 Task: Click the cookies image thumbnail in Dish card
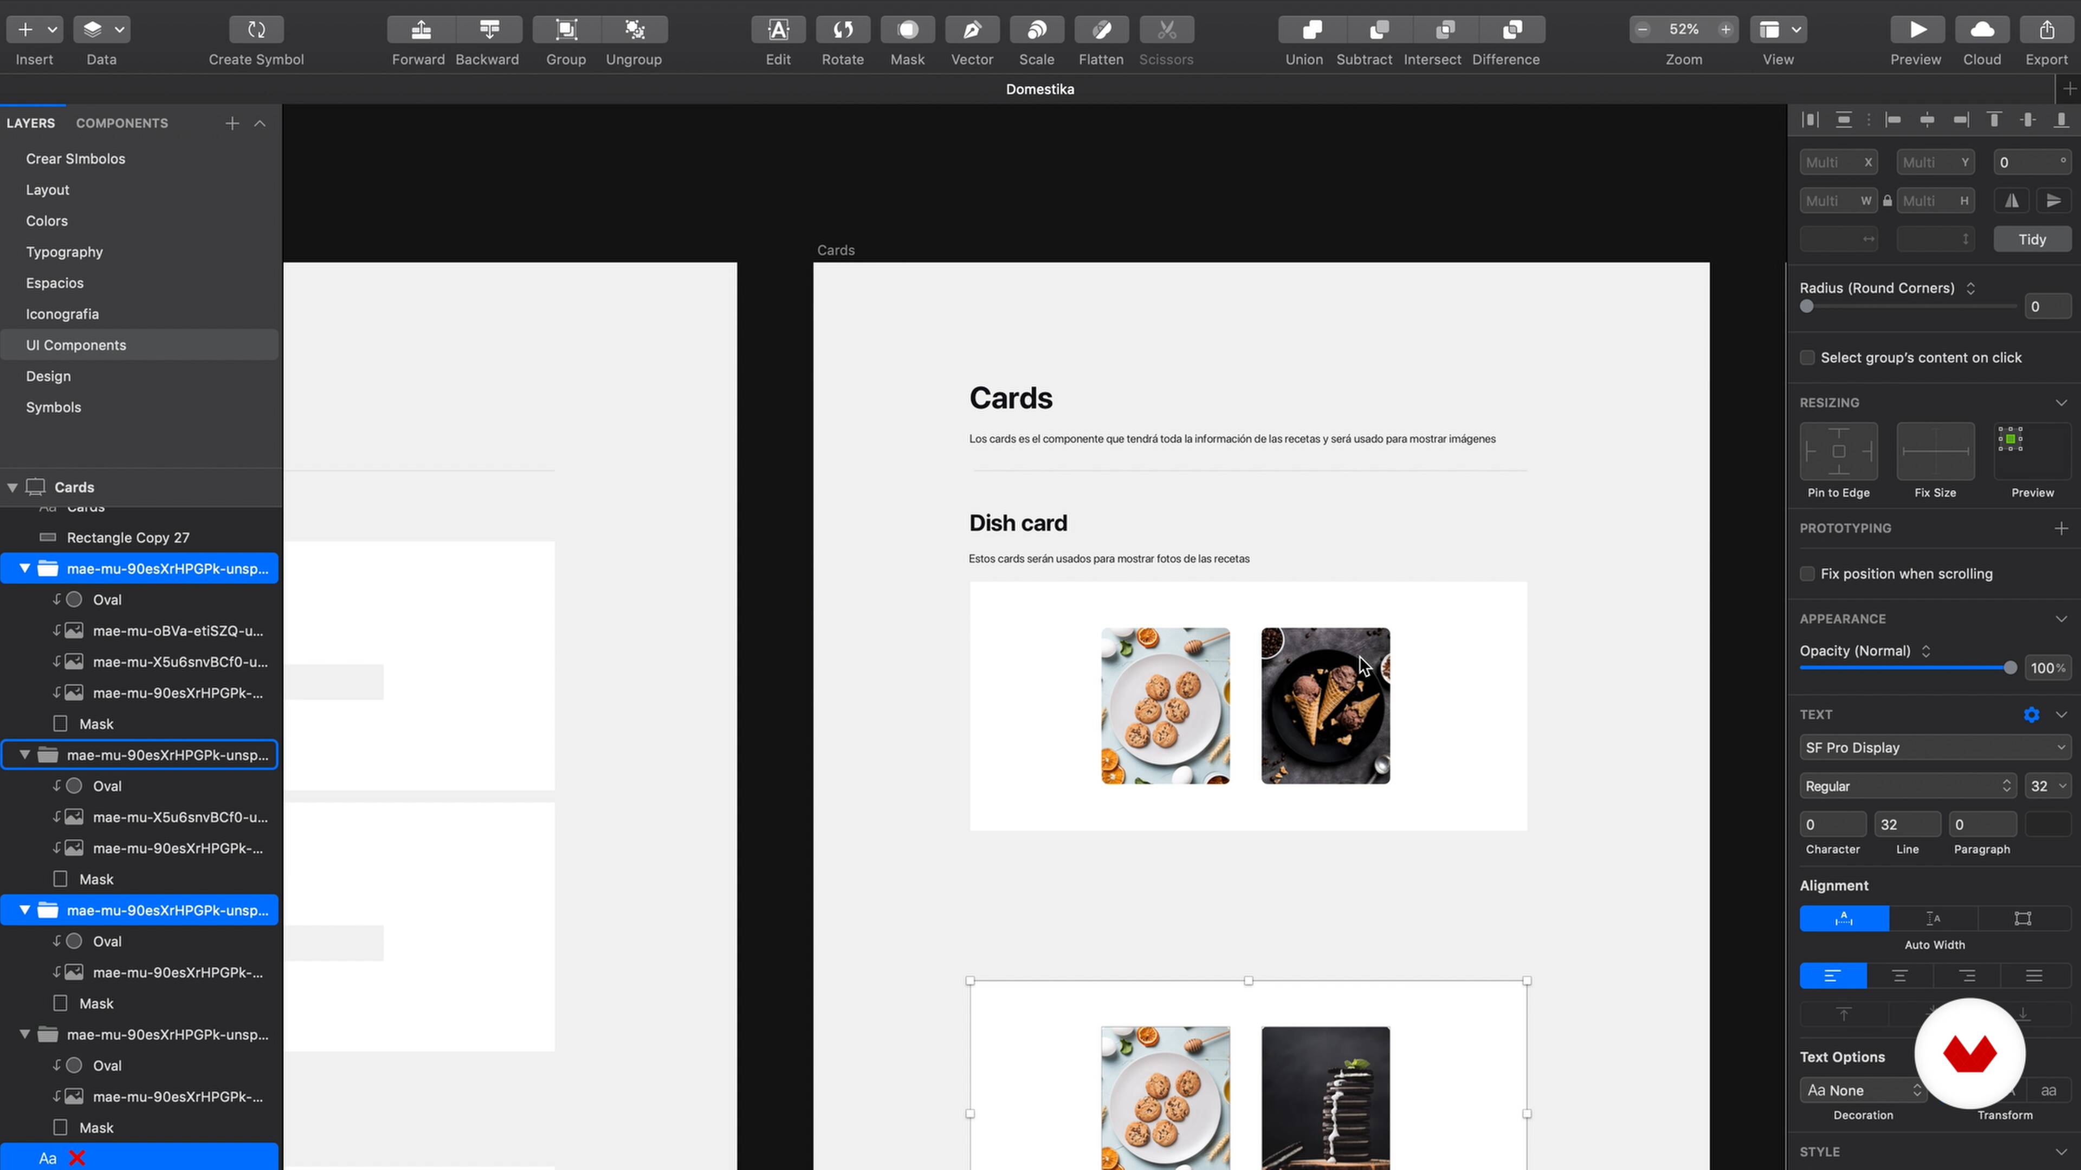coord(1165,706)
